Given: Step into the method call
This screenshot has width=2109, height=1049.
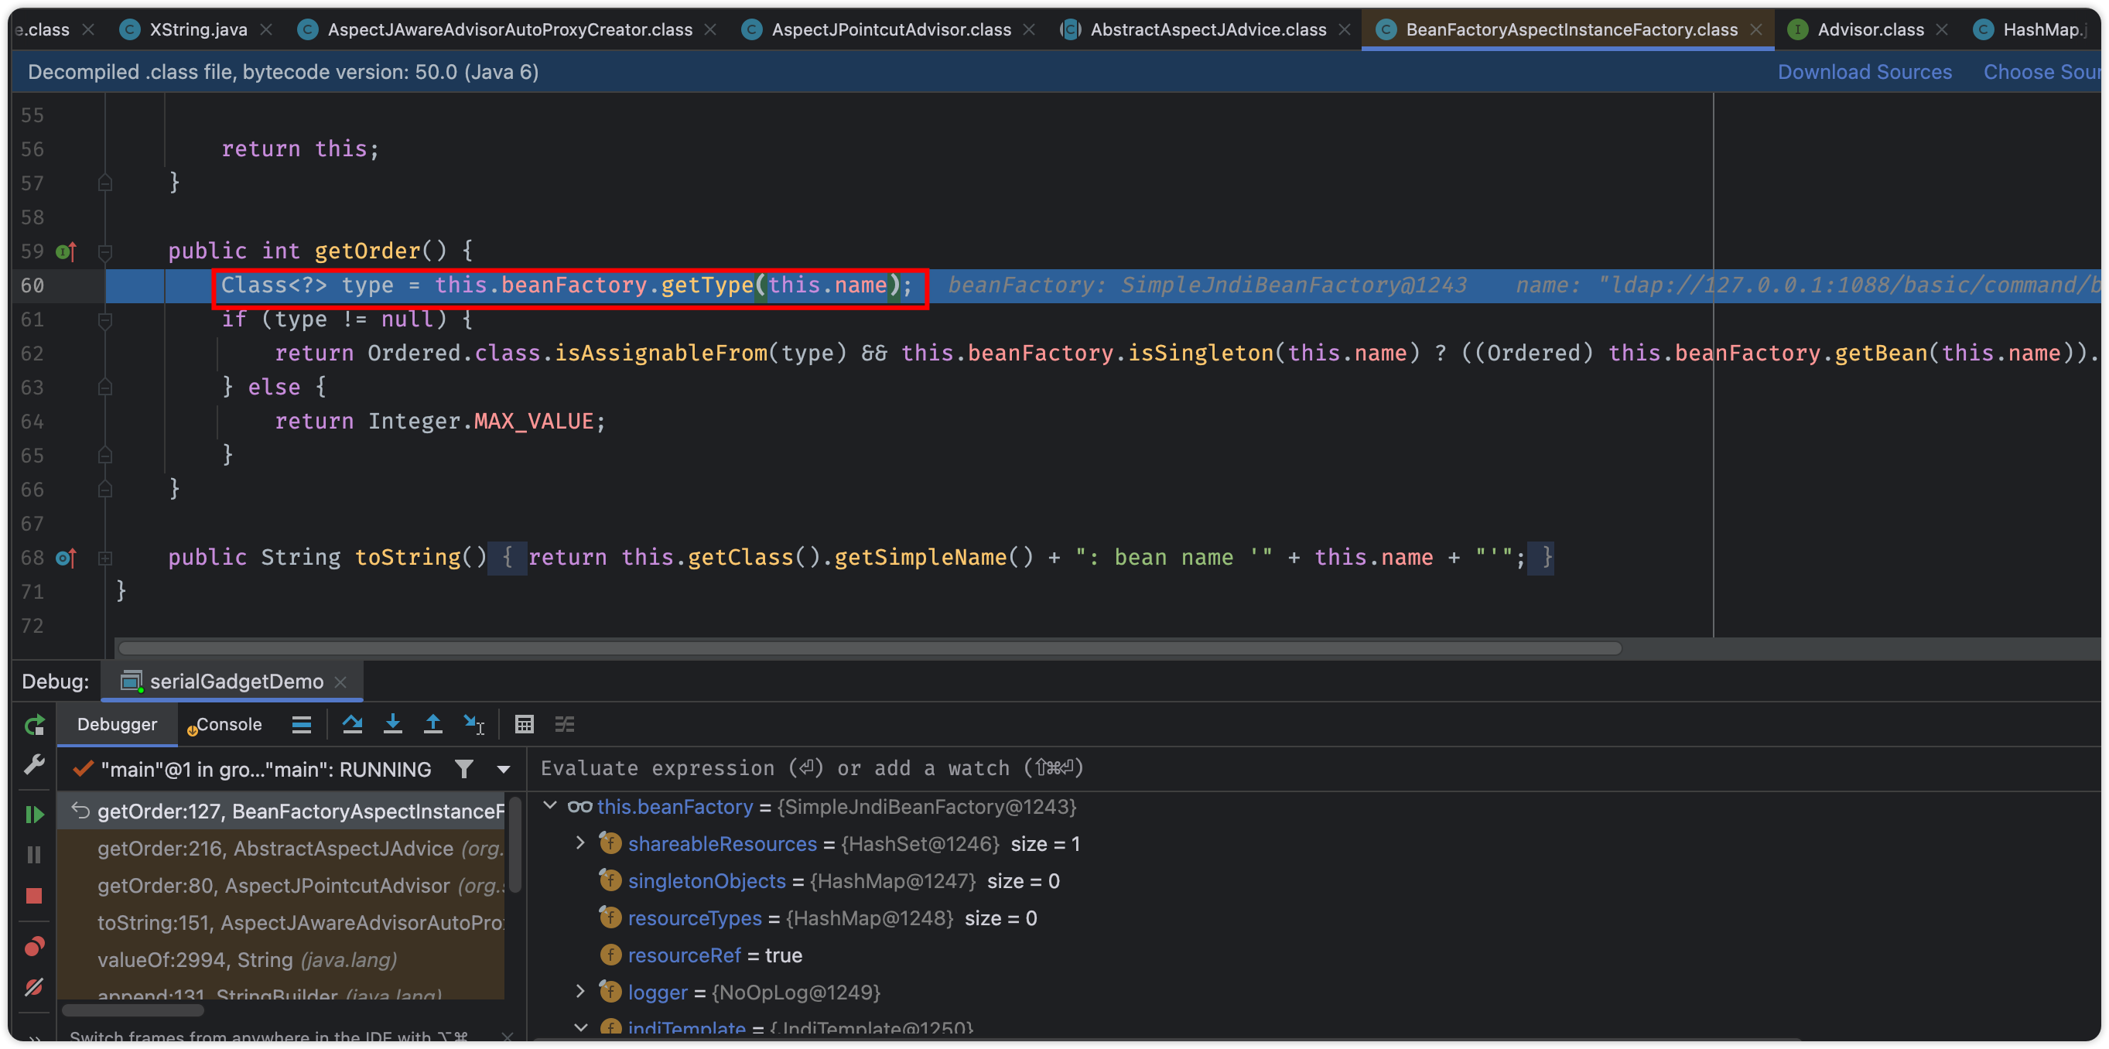Looking at the screenshot, I should [393, 725].
